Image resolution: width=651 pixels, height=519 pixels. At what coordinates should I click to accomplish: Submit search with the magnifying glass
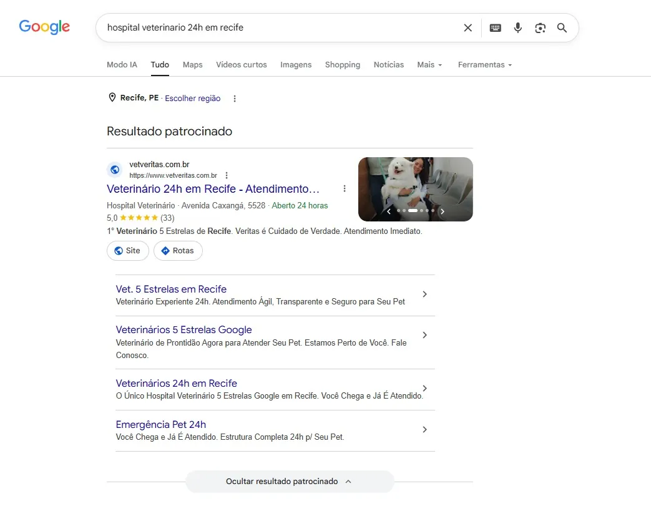(x=562, y=28)
